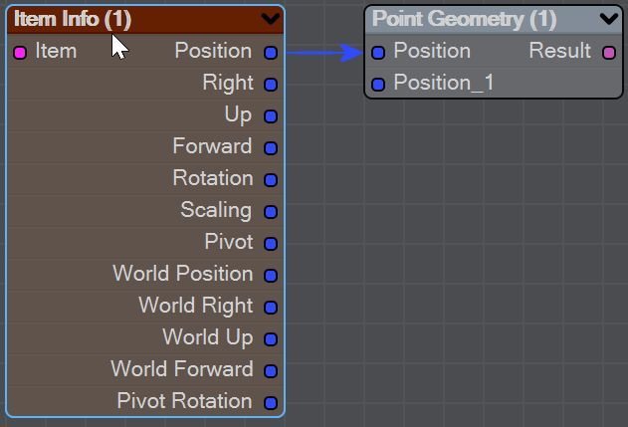Click the Pivot output connector
Image resolution: width=628 pixels, height=427 pixels.
(x=271, y=244)
